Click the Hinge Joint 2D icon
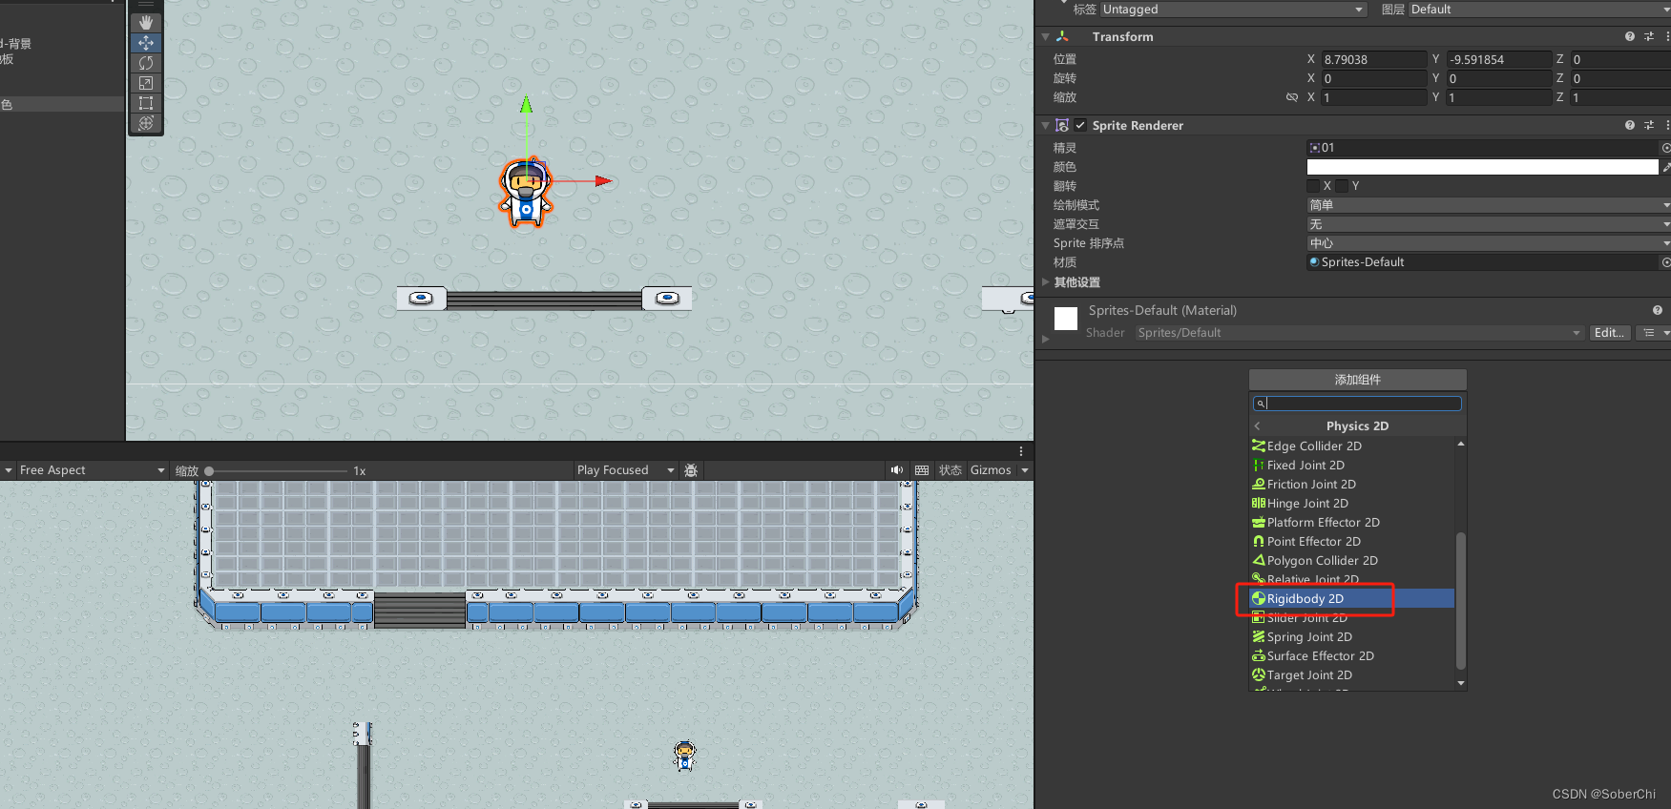 [1259, 503]
